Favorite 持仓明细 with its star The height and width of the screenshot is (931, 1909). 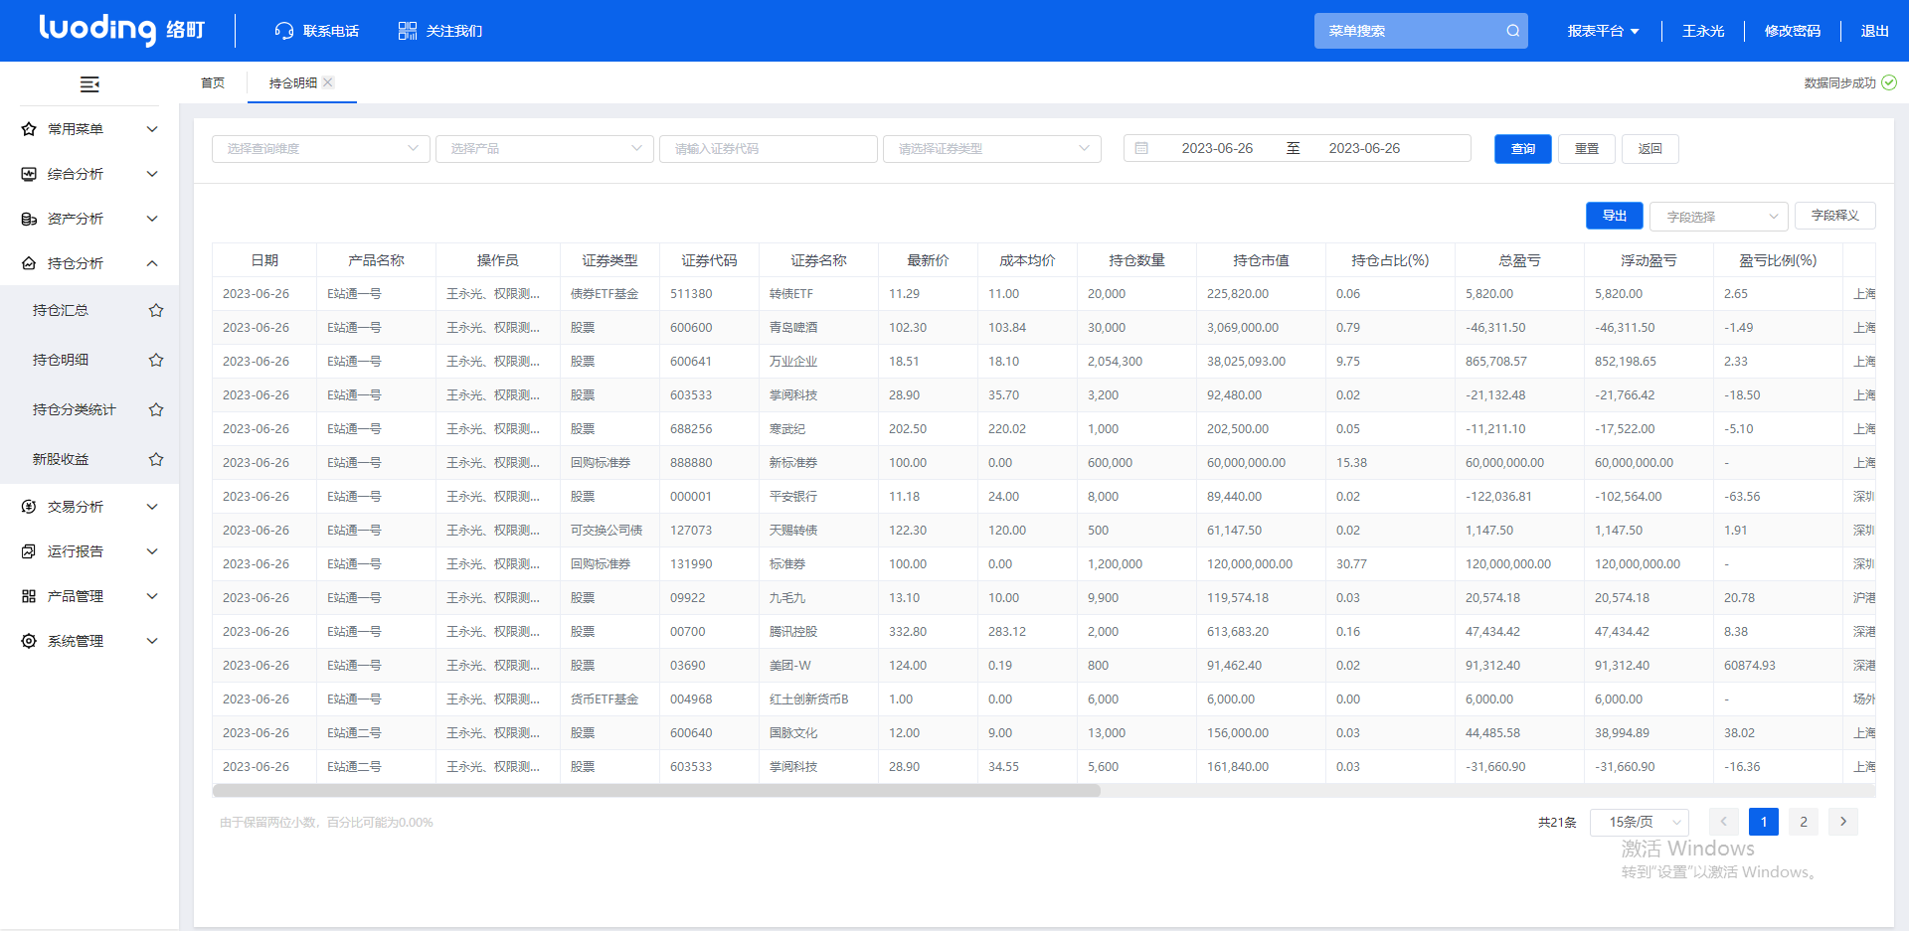point(156,360)
